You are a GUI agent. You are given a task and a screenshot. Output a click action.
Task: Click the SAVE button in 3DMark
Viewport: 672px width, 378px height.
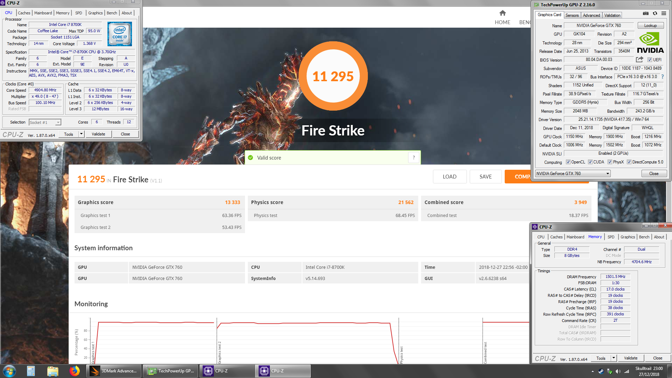(485, 177)
